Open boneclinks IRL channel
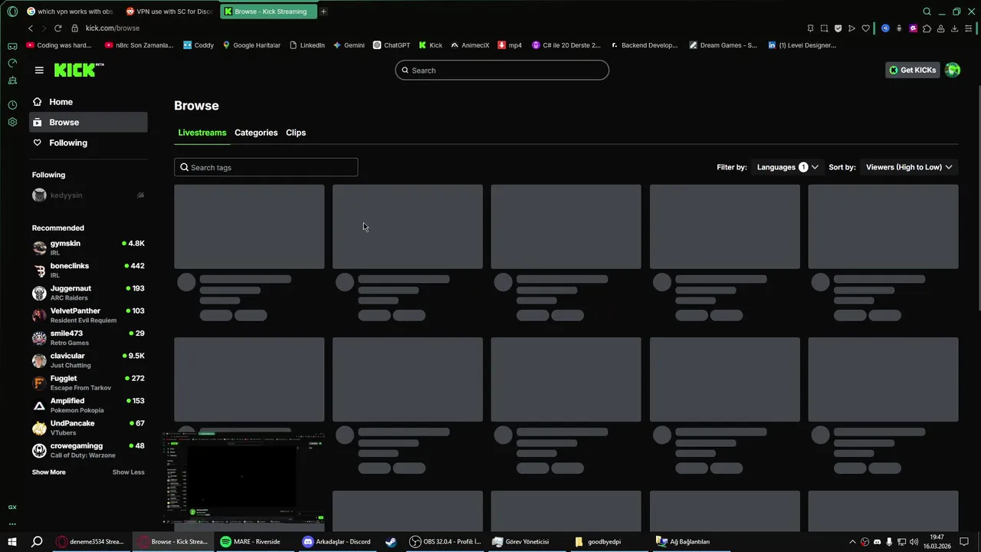 (x=88, y=270)
